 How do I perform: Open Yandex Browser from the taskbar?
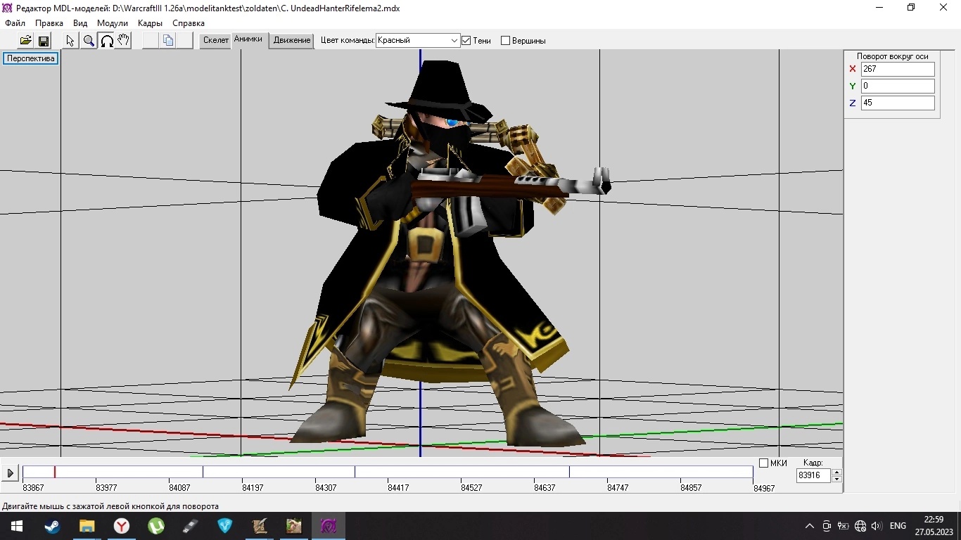click(x=121, y=526)
